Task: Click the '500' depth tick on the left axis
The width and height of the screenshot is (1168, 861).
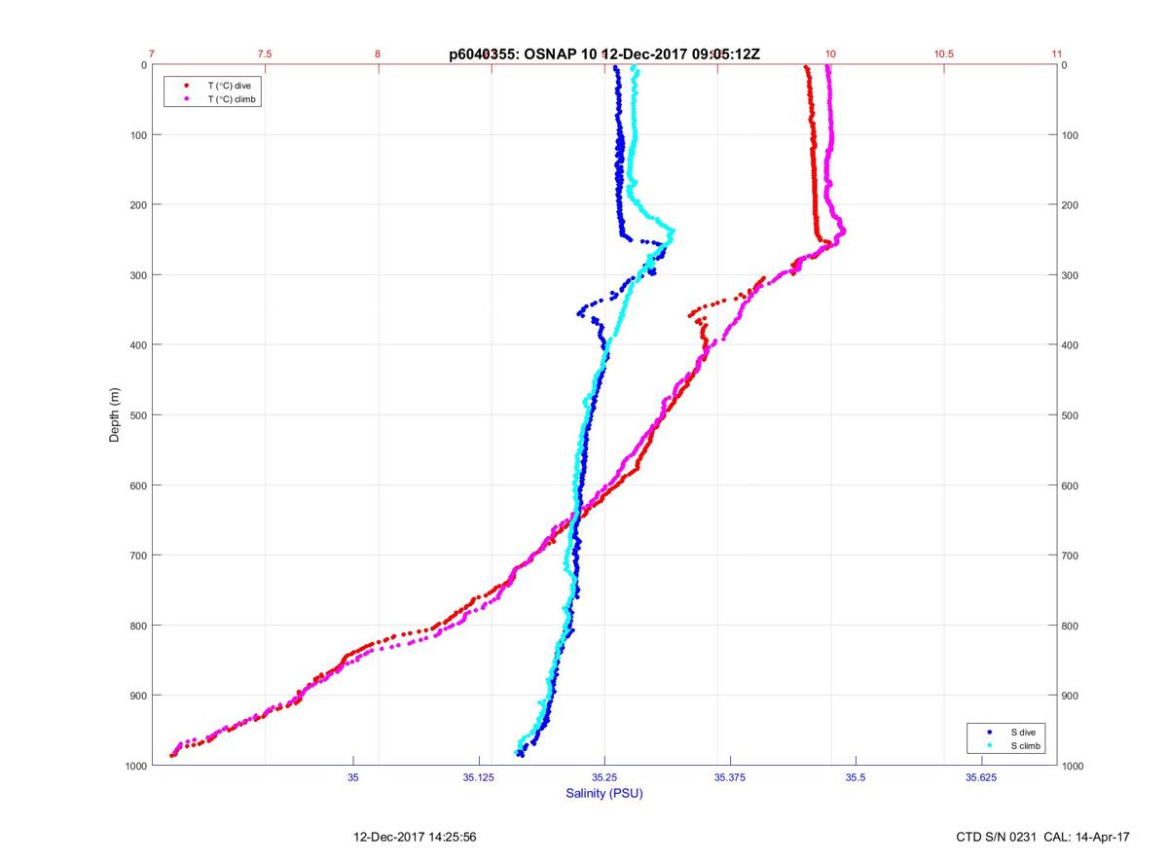Action: [136, 415]
